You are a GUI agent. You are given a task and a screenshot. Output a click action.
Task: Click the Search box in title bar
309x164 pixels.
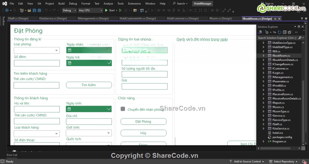click(180, 4)
